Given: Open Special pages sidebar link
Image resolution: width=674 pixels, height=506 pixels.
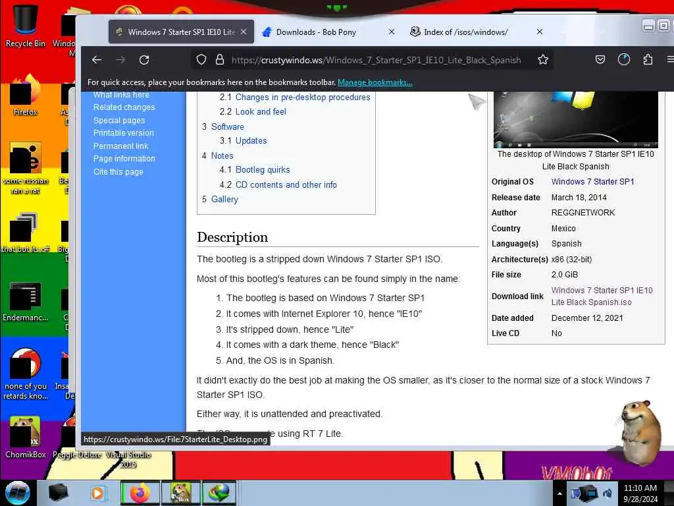Looking at the screenshot, I should tap(119, 121).
